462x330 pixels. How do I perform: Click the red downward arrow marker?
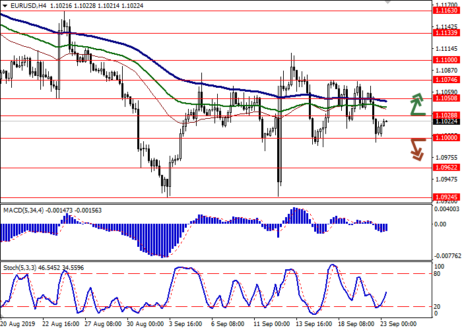point(417,148)
